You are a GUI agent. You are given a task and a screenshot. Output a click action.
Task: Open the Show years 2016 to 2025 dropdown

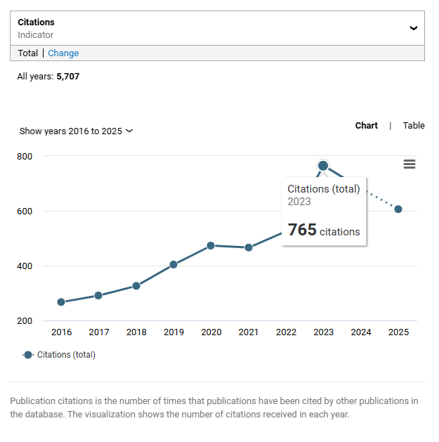pyautogui.click(x=76, y=131)
